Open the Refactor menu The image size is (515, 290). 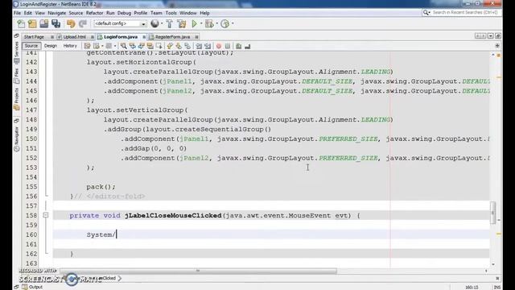click(95, 13)
